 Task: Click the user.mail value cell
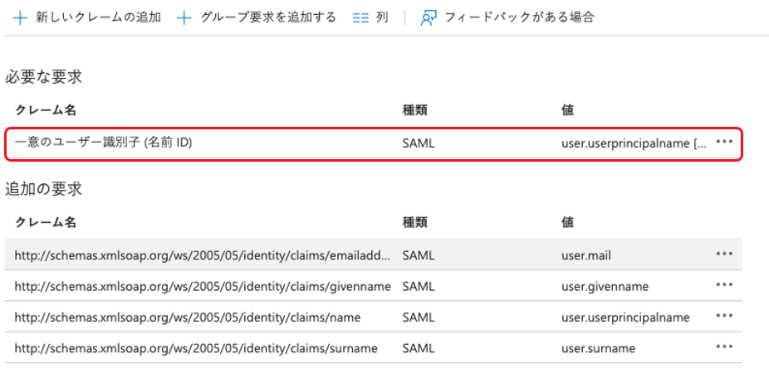[x=586, y=255]
